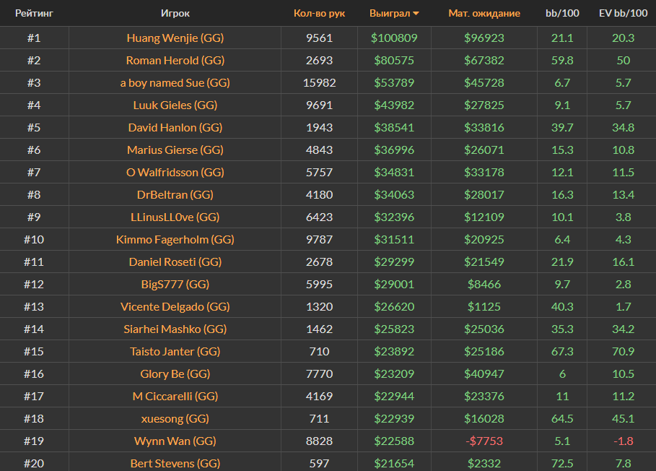This screenshot has height=471, width=656.
Task: Click Kimmo Fagerholm (GG) name
Action: pyautogui.click(x=175, y=239)
